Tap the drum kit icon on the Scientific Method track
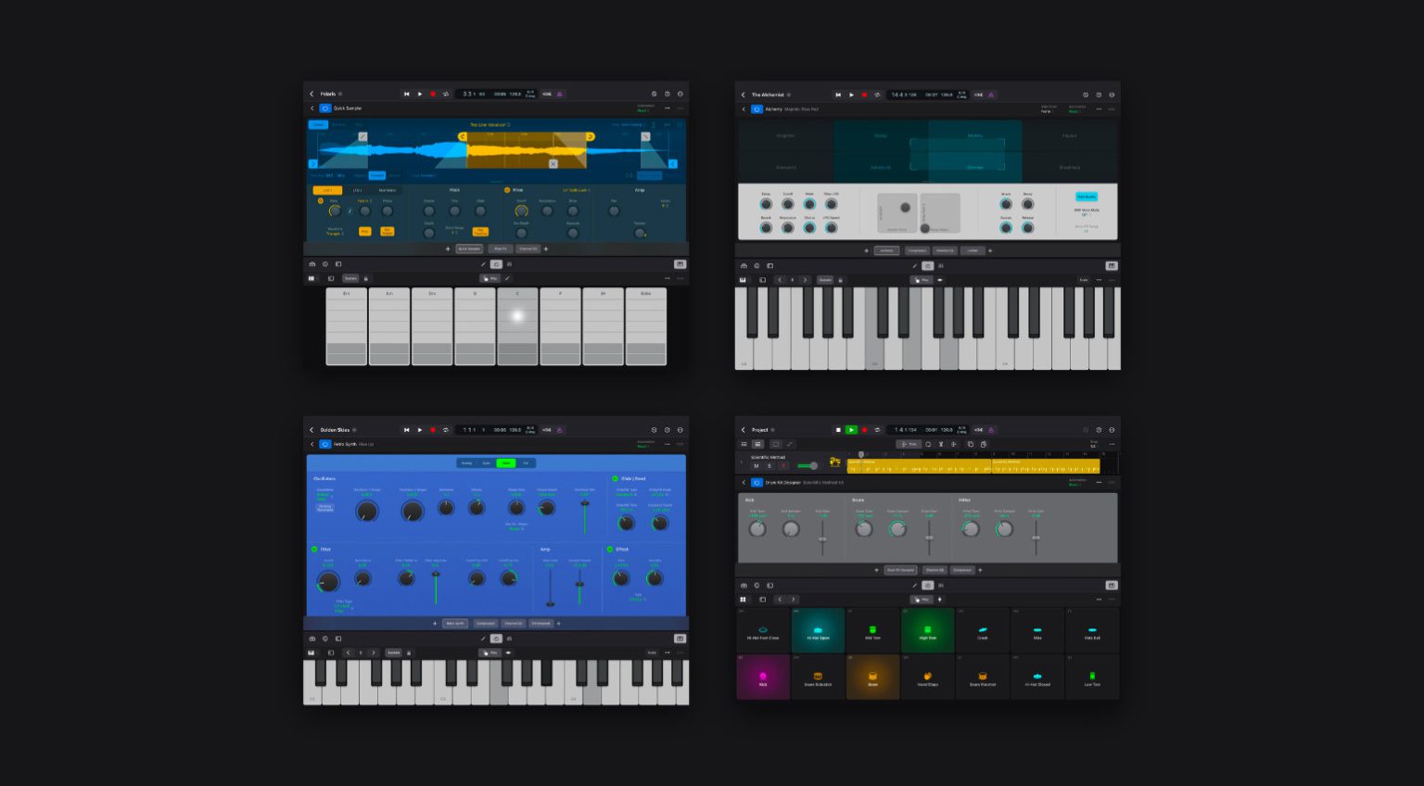This screenshot has height=786, width=1424. 834,463
